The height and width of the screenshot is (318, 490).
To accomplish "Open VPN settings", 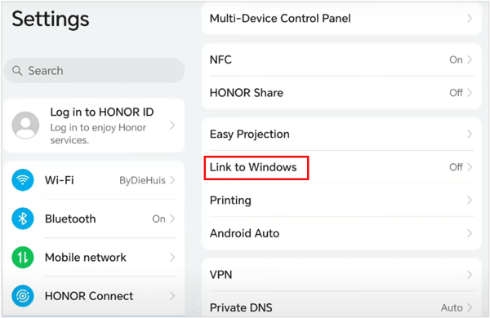I will [x=341, y=275].
